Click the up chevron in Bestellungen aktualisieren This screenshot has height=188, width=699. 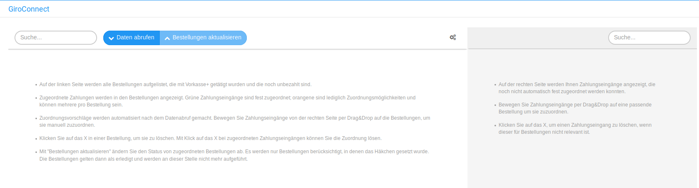(167, 38)
